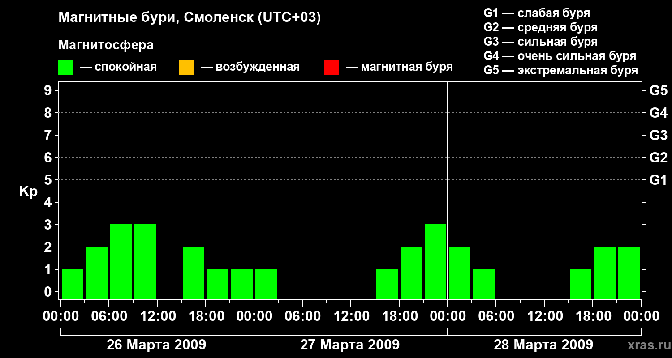Click the 'Магнитосфера' heading
This screenshot has height=358, width=672.
coord(106,45)
